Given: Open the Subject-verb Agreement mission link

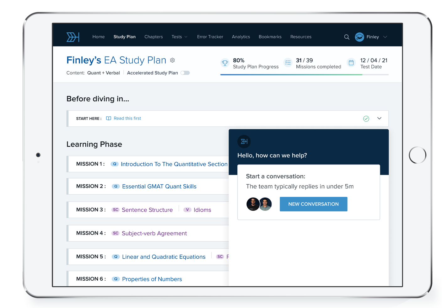Looking at the screenshot, I should coord(154,233).
